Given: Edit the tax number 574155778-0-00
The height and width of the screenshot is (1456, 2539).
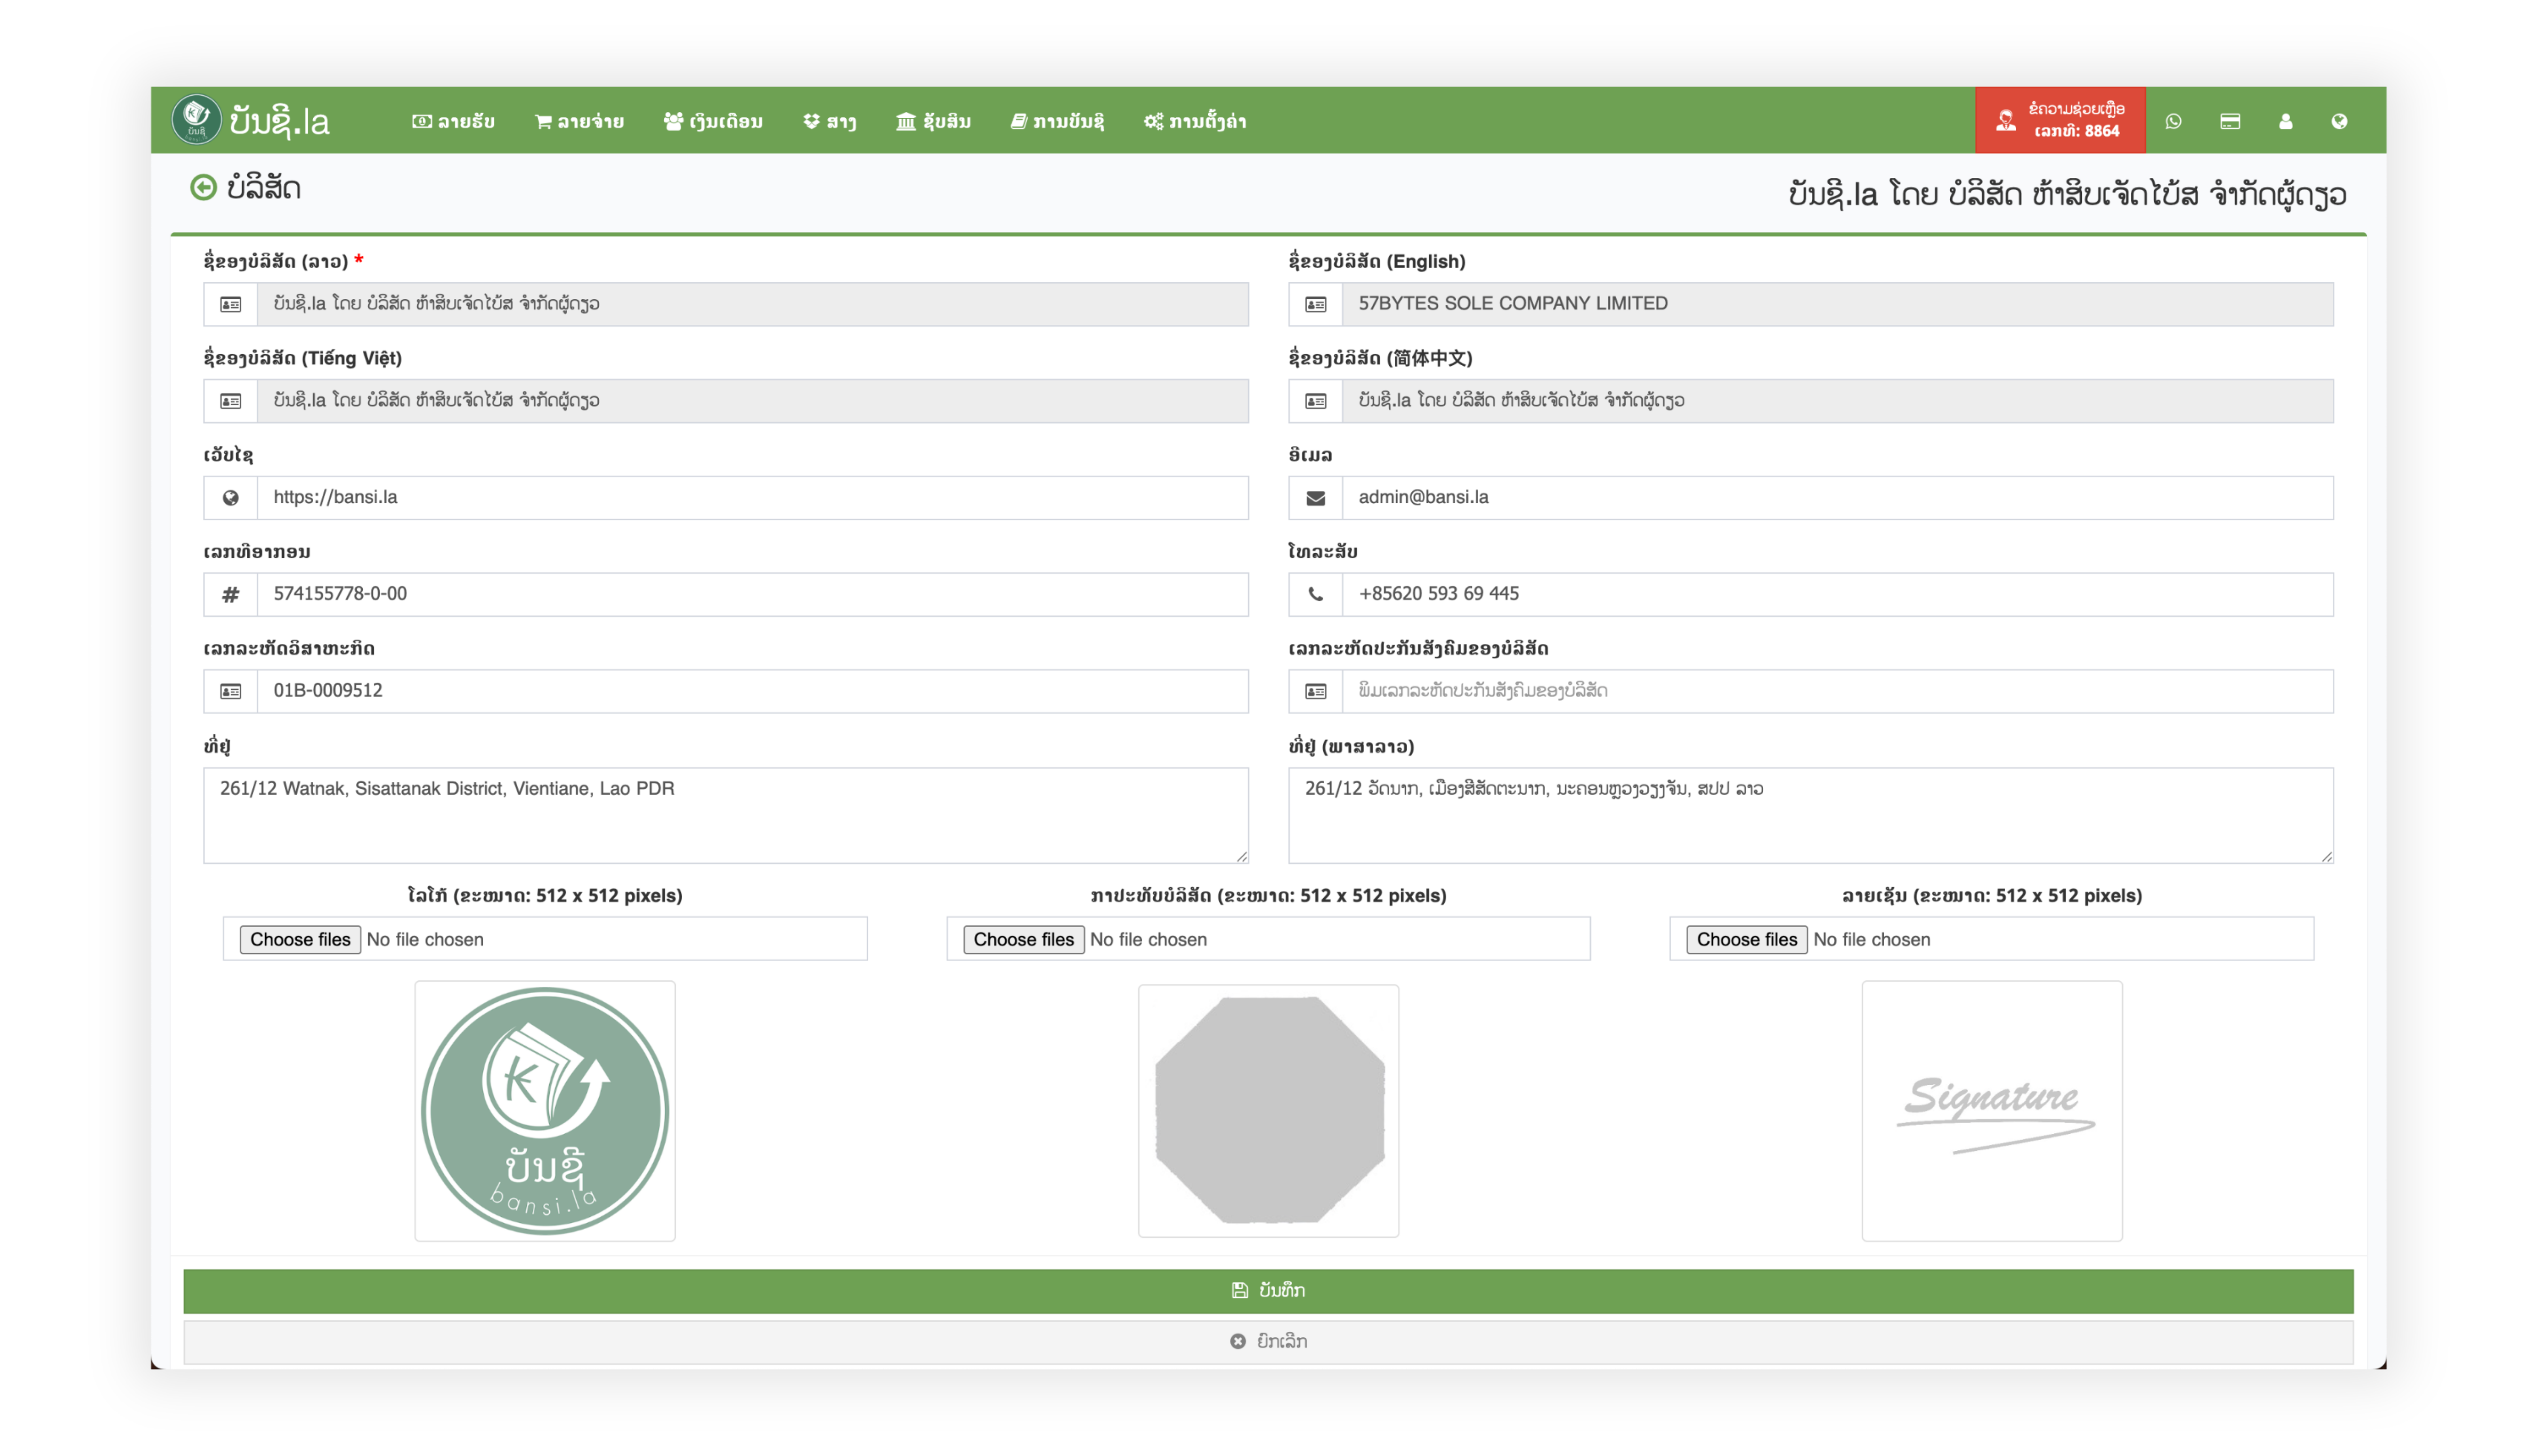Looking at the screenshot, I should (752, 595).
